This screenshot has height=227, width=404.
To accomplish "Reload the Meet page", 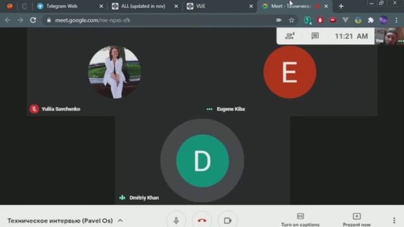I will [33, 20].
